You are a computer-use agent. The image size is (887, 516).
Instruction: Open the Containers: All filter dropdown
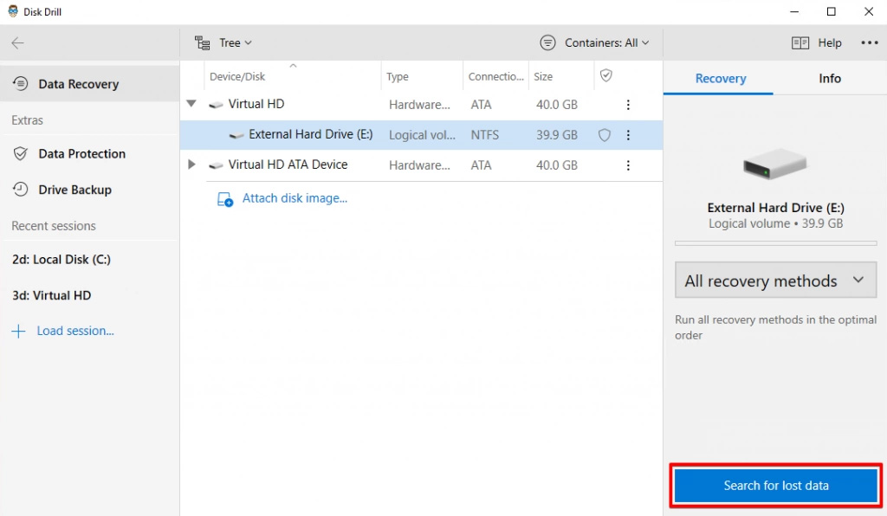coord(594,43)
